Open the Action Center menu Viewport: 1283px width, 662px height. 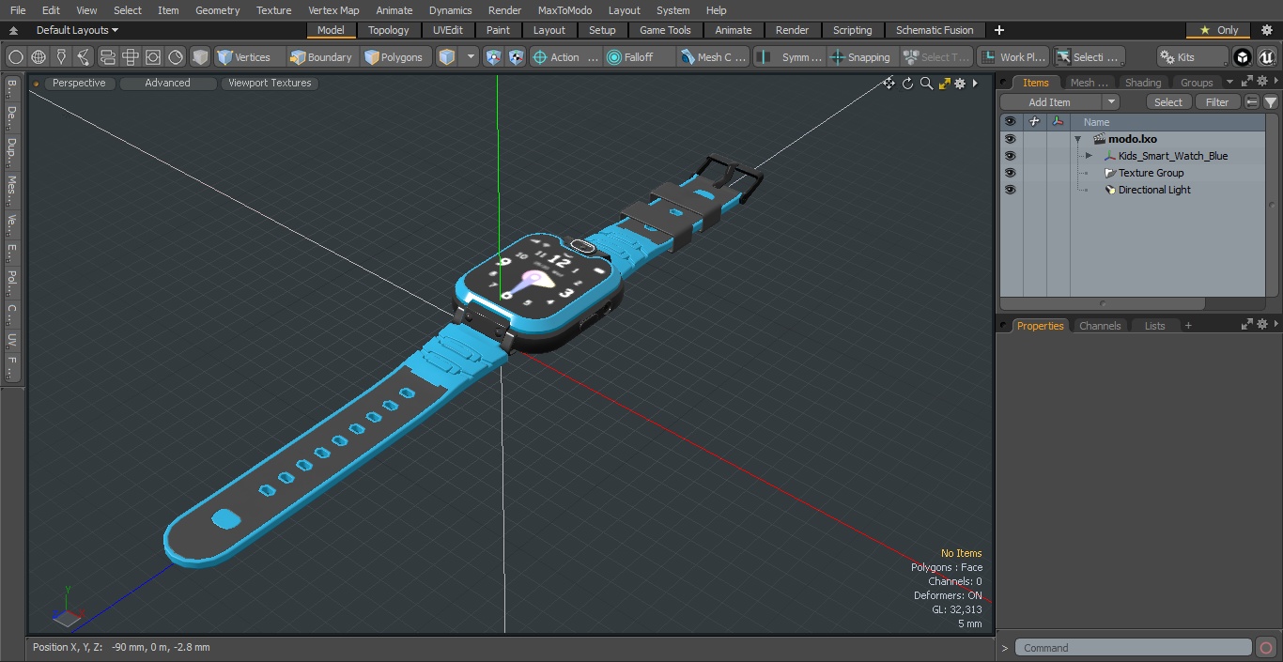pyautogui.click(x=565, y=57)
